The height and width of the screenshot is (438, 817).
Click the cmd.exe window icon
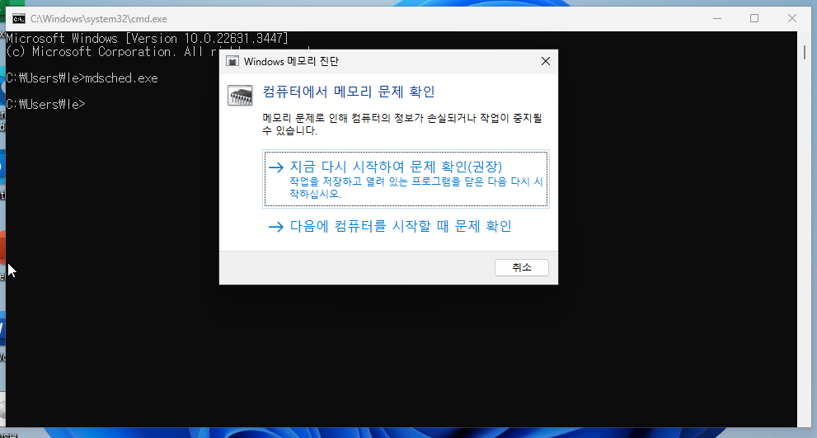pyautogui.click(x=19, y=19)
